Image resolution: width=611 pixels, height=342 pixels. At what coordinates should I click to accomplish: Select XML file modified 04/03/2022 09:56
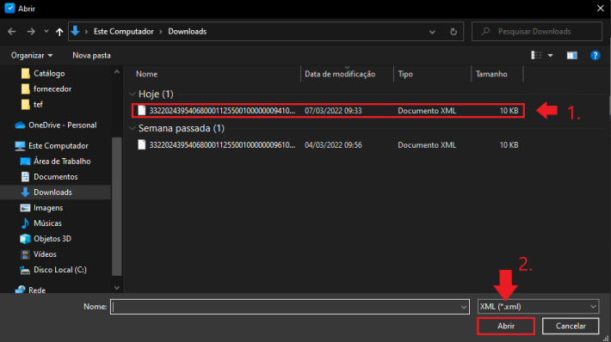pyautogui.click(x=328, y=144)
